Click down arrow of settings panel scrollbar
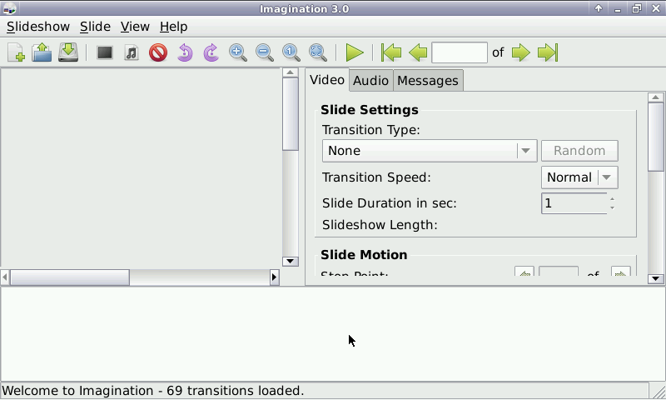The image size is (666, 400). click(655, 279)
